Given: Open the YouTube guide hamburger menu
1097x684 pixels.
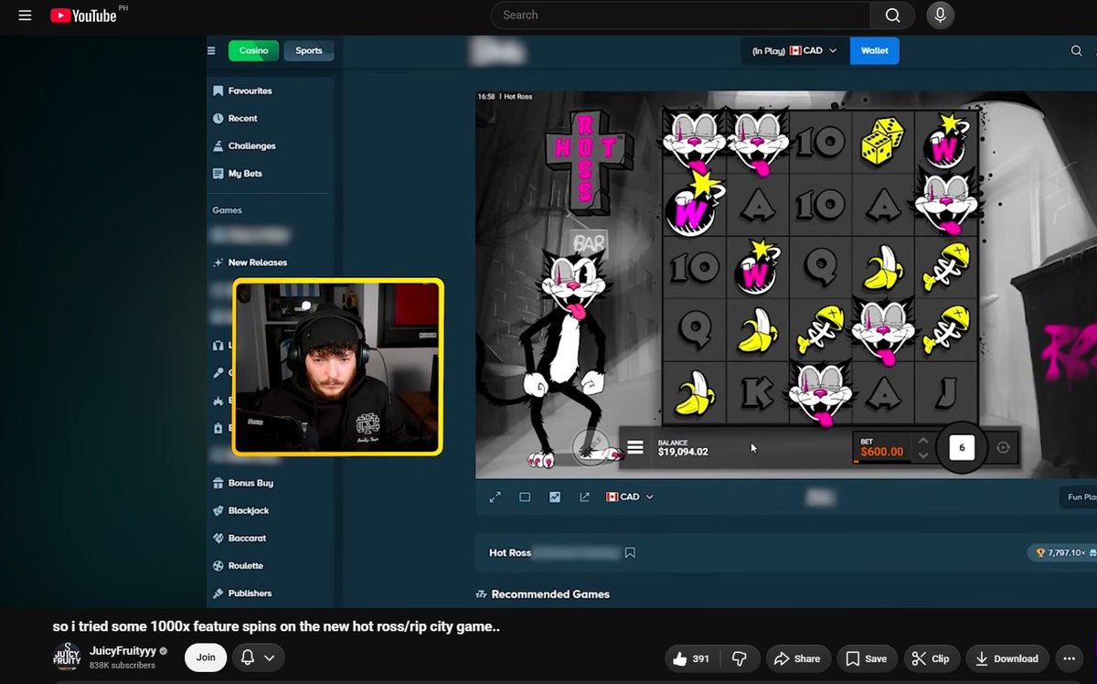Looking at the screenshot, I should coord(25,16).
